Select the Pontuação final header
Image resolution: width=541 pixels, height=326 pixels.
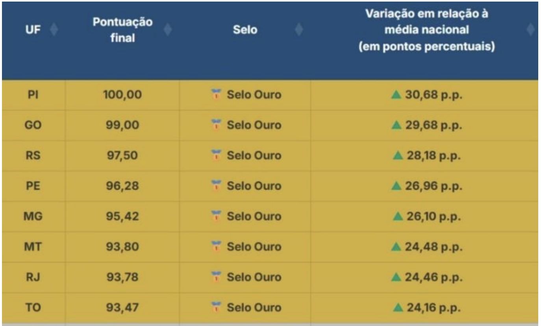[x=122, y=31]
